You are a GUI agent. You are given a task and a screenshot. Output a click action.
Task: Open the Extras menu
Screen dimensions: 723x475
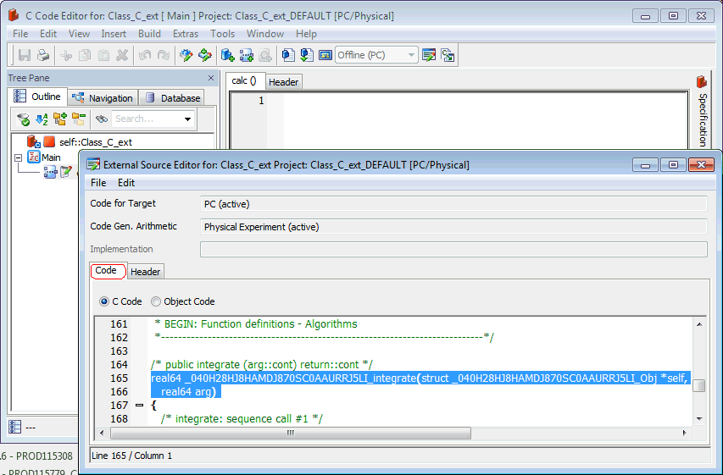click(x=186, y=34)
